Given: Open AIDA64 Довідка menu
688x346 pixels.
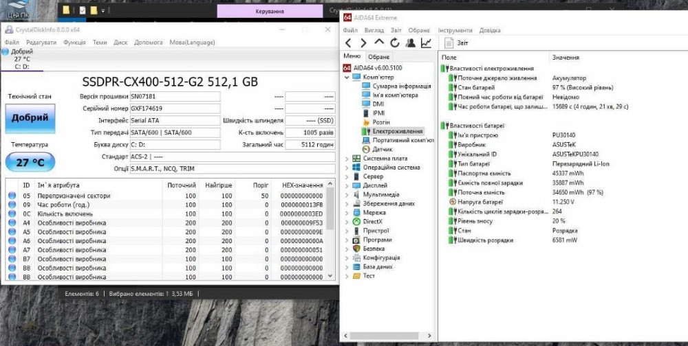Looking at the screenshot, I should [x=490, y=30].
